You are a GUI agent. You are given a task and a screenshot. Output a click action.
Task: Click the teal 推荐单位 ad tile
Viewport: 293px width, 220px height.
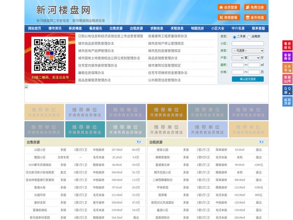tap(85, 130)
